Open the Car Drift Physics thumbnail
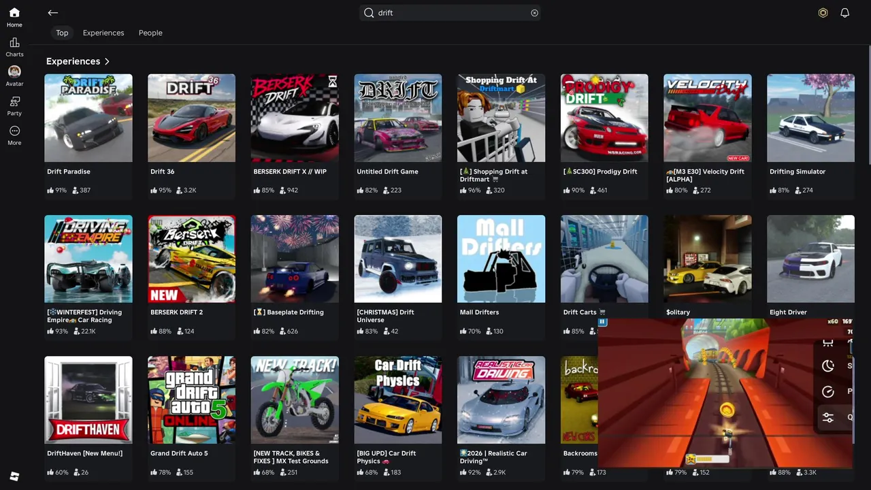This screenshot has width=871, height=490. pyautogui.click(x=398, y=399)
